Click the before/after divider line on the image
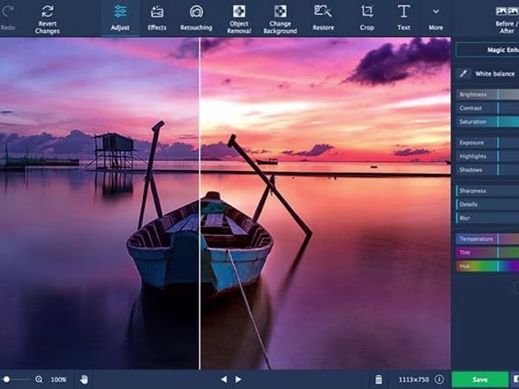 tap(199, 203)
